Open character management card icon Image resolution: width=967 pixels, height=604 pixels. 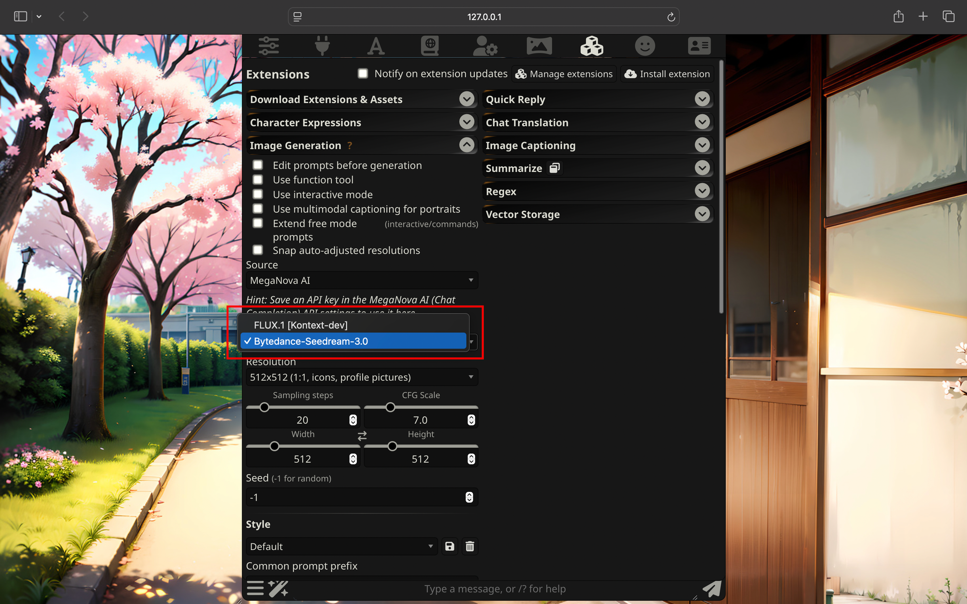[x=699, y=46]
